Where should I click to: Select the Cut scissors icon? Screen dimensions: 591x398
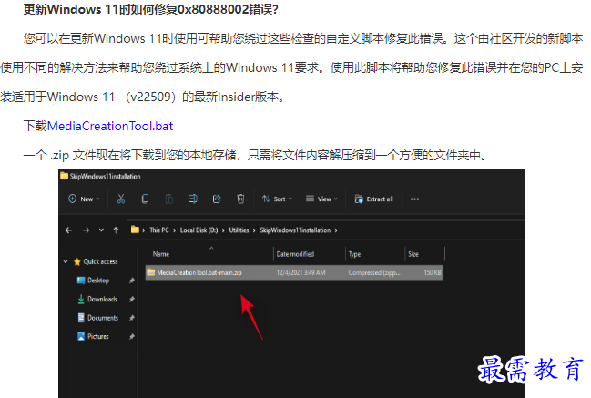click(x=121, y=199)
